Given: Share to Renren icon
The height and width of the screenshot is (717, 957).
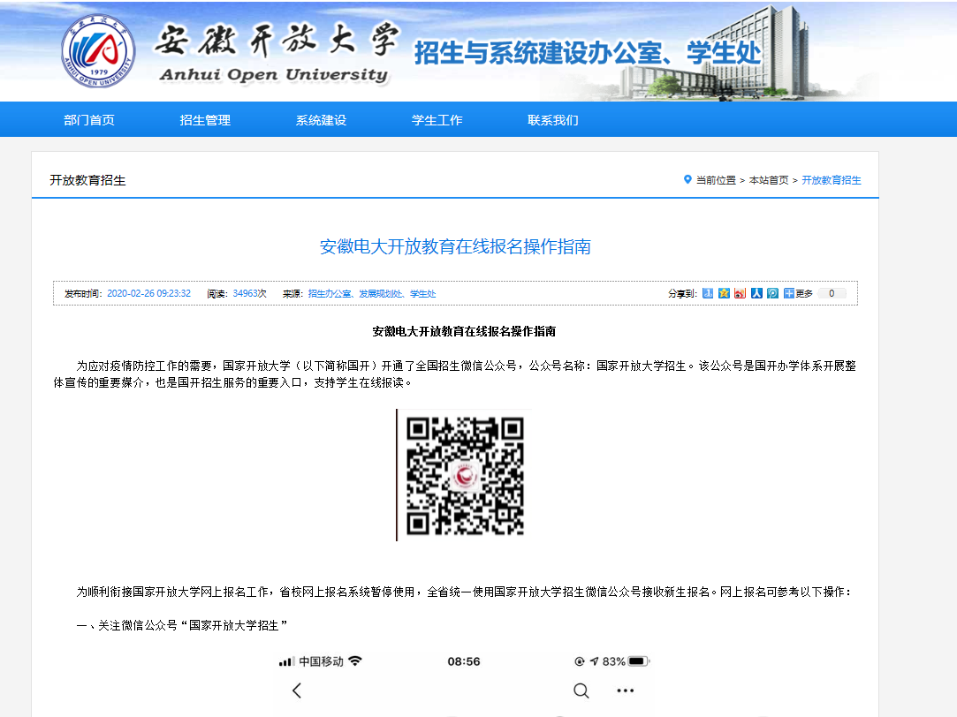Looking at the screenshot, I should (756, 293).
